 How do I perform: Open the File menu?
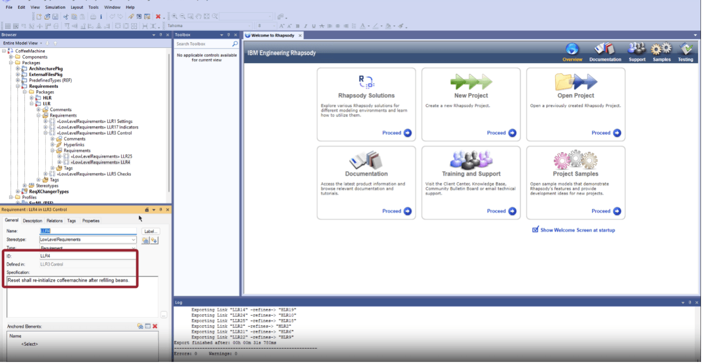pos(9,7)
